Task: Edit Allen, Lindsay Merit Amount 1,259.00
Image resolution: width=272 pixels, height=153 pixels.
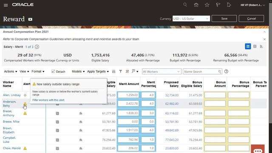Action: [x=128, y=95]
